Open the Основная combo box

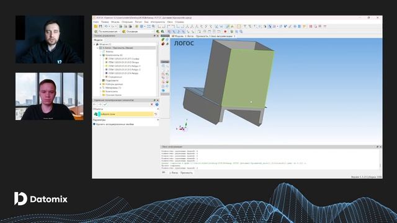point(138,32)
